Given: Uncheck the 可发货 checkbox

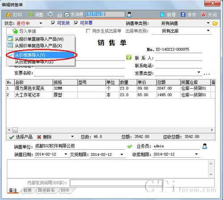Looking at the screenshot, I should (x=53, y=23).
